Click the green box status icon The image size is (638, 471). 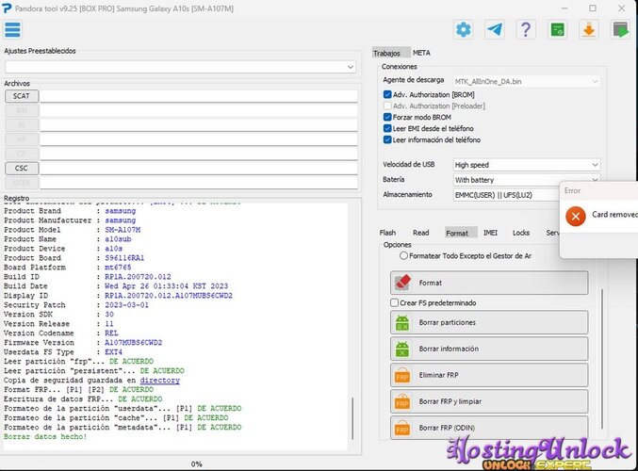(557, 30)
